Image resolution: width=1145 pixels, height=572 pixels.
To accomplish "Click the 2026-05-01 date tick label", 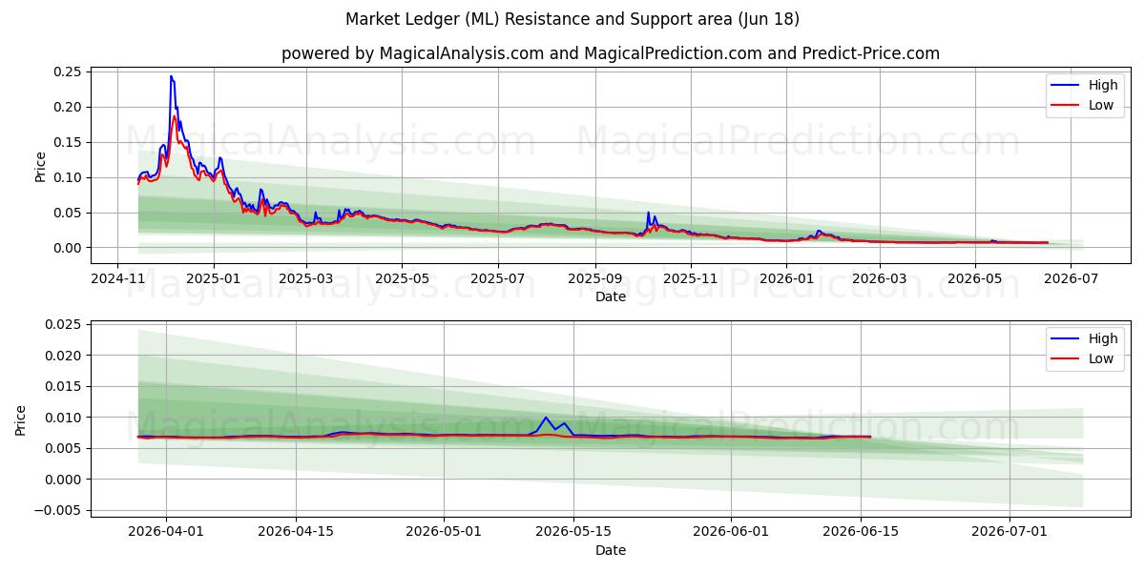I will click(x=445, y=532).
